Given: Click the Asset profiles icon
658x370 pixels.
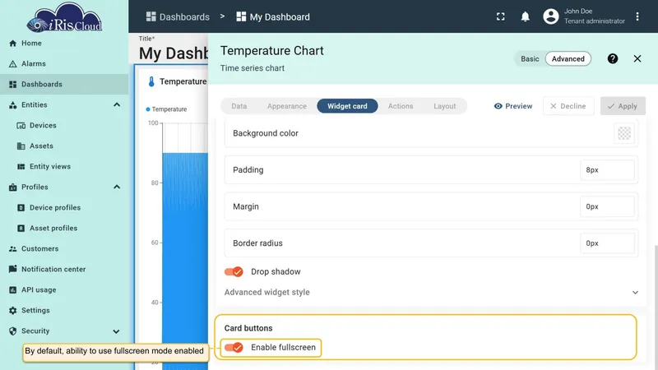Looking at the screenshot, I should pos(21,229).
